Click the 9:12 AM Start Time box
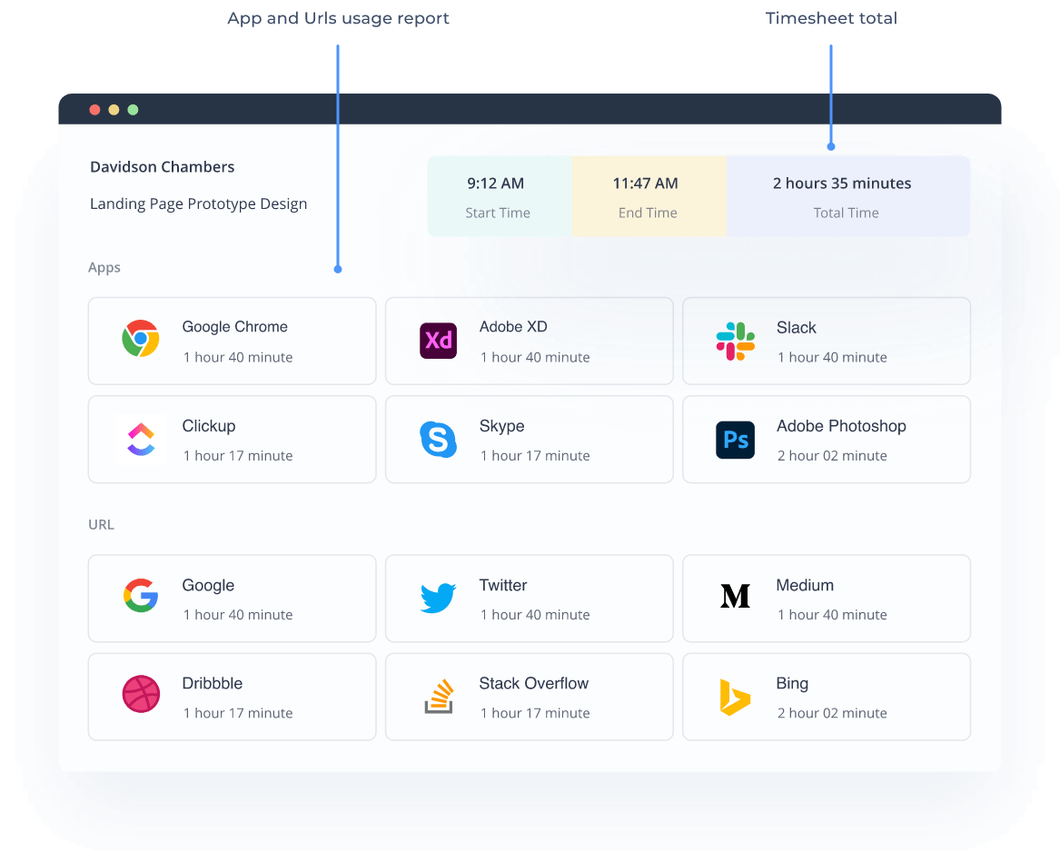 [499, 196]
